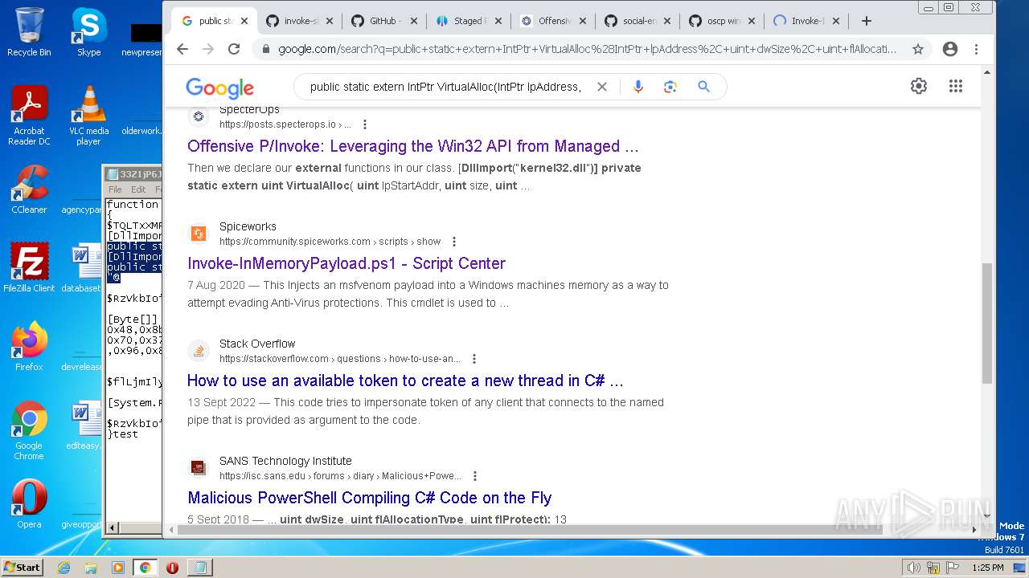The image size is (1029, 578).
Task: Open a new Chrome tab
Action: pos(866,21)
